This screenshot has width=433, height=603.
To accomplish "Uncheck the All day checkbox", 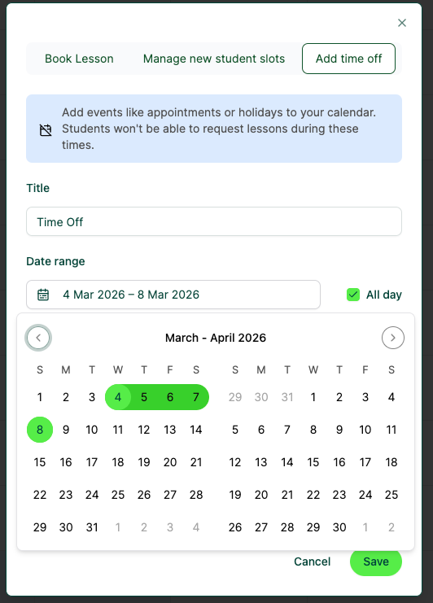I will point(353,295).
